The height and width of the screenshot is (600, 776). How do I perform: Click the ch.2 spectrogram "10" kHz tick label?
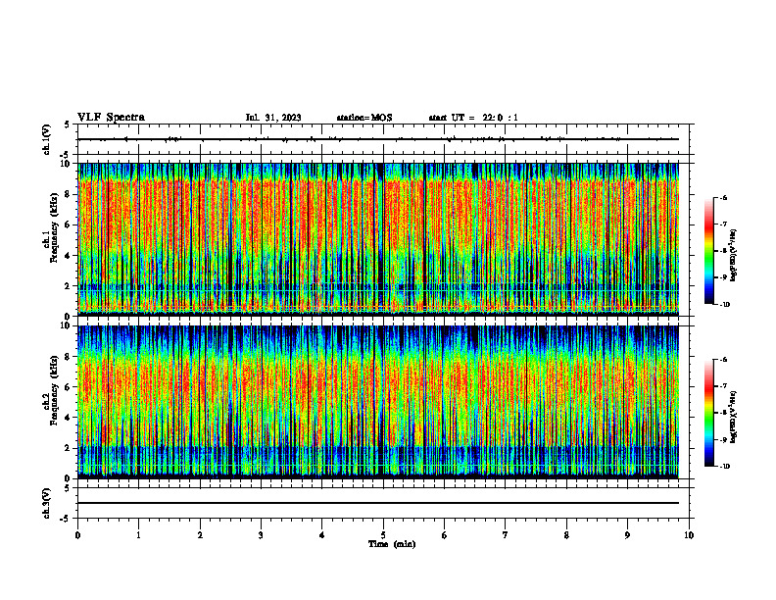point(66,325)
